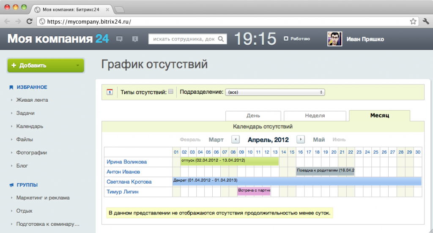The height and width of the screenshot is (233, 433).
Task: Bookmark page with the star icon
Action: (413, 21)
